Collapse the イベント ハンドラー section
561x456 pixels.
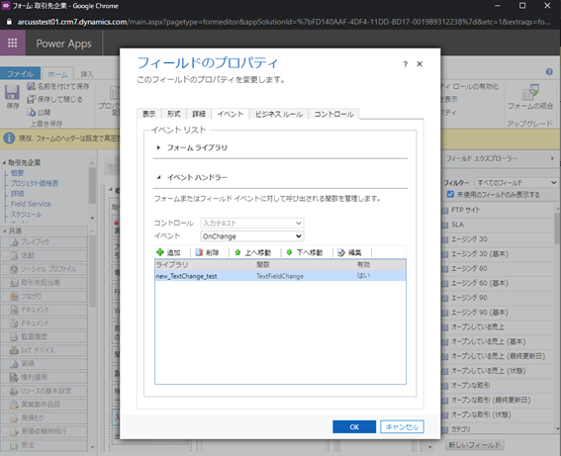(158, 177)
